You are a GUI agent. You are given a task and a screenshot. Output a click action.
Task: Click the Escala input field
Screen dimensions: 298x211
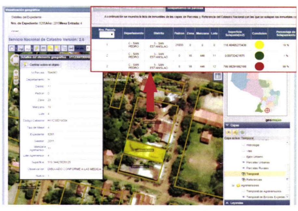tap(87, 48)
